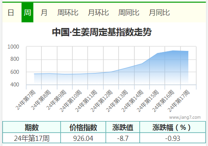
Task: Click the 24年第16周 axis label
Action: (163, 101)
